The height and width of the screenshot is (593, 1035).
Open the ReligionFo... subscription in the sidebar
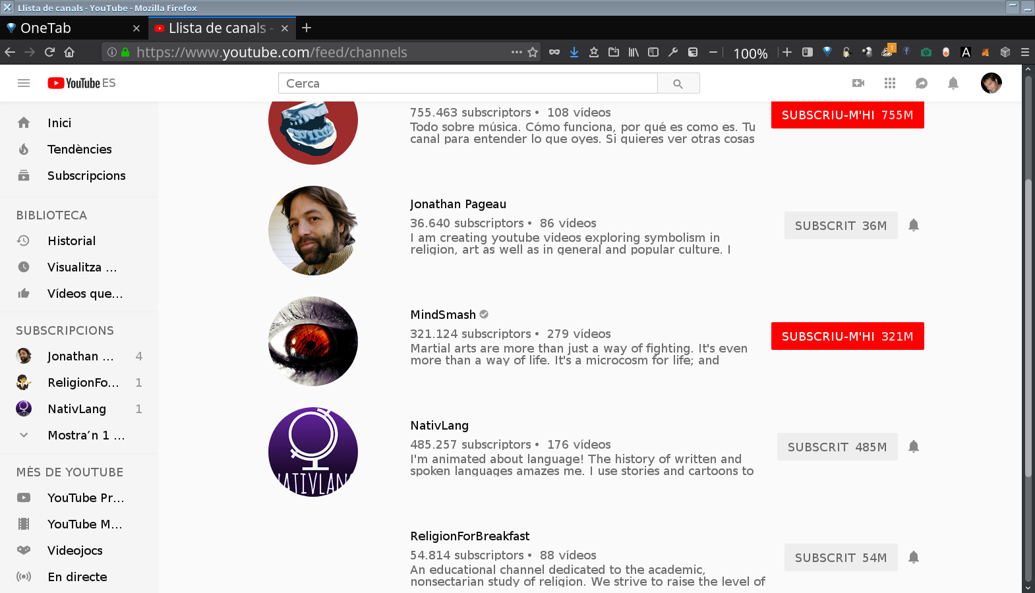[79, 382]
